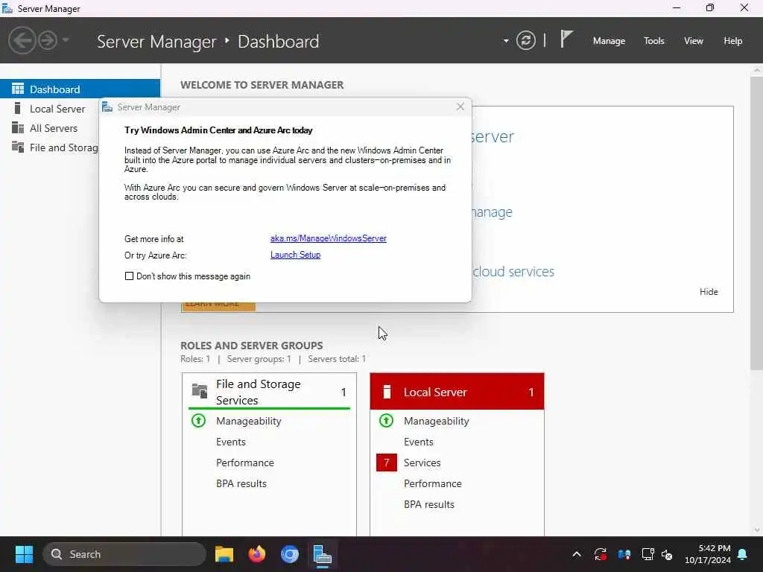This screenshot has height=572, width=763.
Task: Click the File and Storage icon in sidebar
Action: (18, 147)
